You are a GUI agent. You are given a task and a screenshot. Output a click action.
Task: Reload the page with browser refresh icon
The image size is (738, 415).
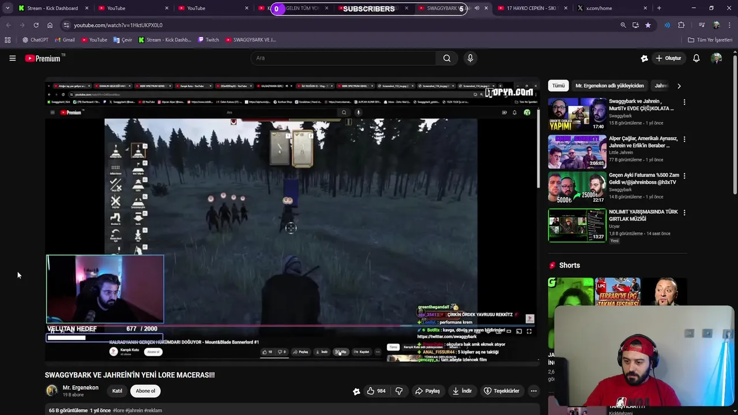coord(36,25)
